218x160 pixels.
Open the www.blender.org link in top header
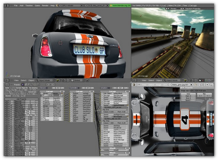pyautogui.click(x=120, y=5)
